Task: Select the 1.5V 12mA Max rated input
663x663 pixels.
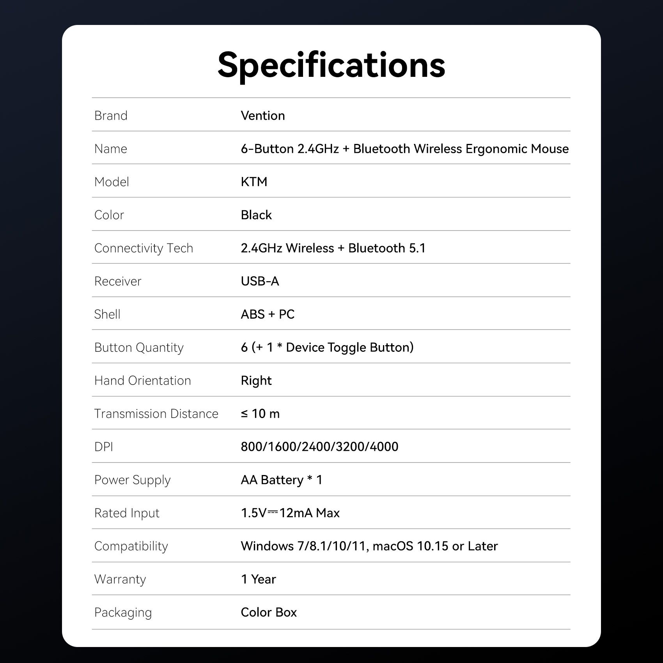Action: click(290, 513)
